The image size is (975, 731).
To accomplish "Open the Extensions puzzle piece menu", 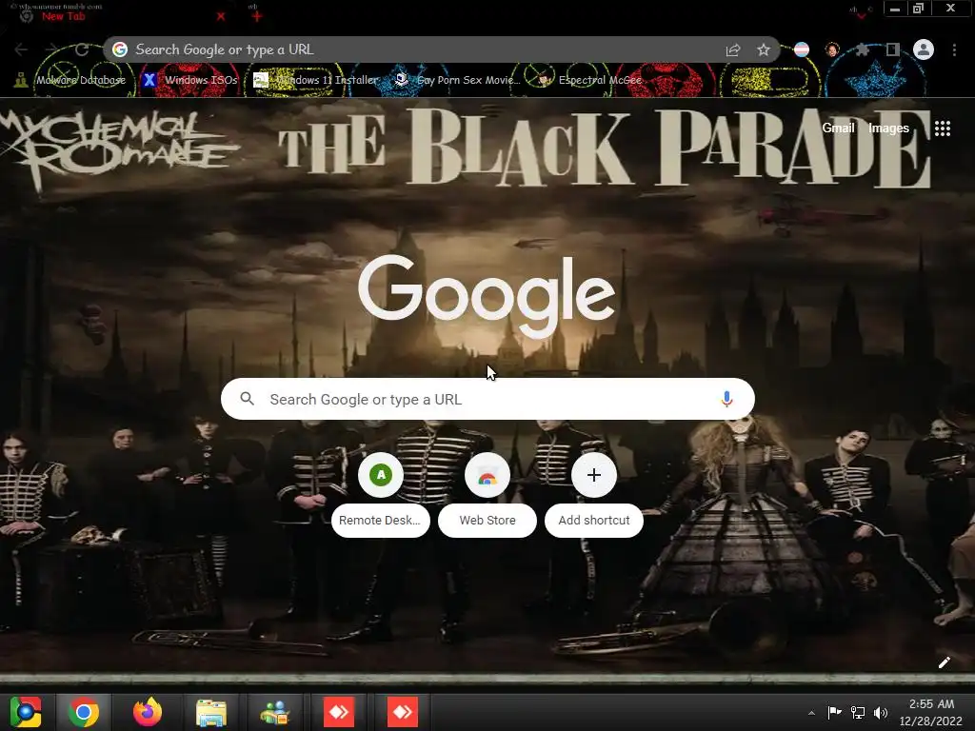I will click(x=863, y=49).
